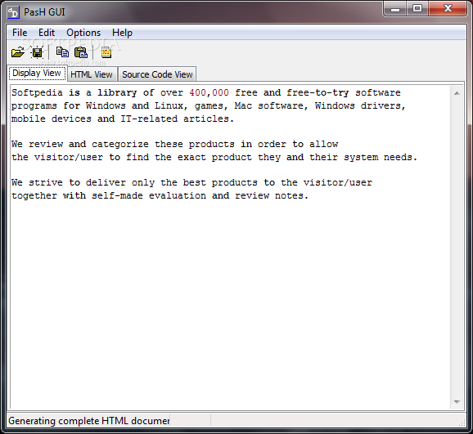
Task: Close the PasH GUI window
Action: click(x=448, y=9)
